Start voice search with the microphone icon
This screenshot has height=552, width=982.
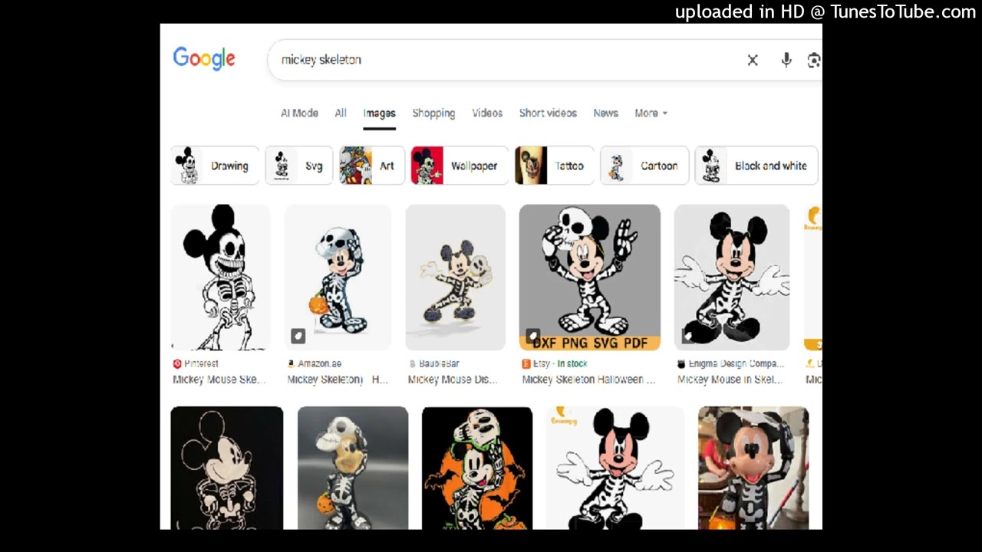[786, 60]
